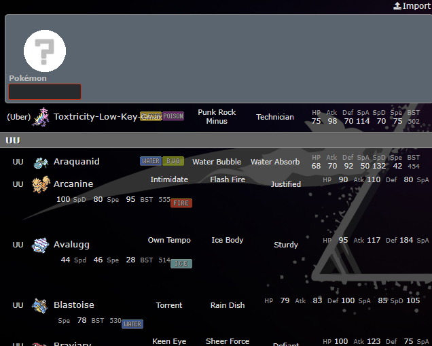Click Intimidate ability on Arcanine row
The height and width of the screenshot is (346, 432).
coord(169,179)
